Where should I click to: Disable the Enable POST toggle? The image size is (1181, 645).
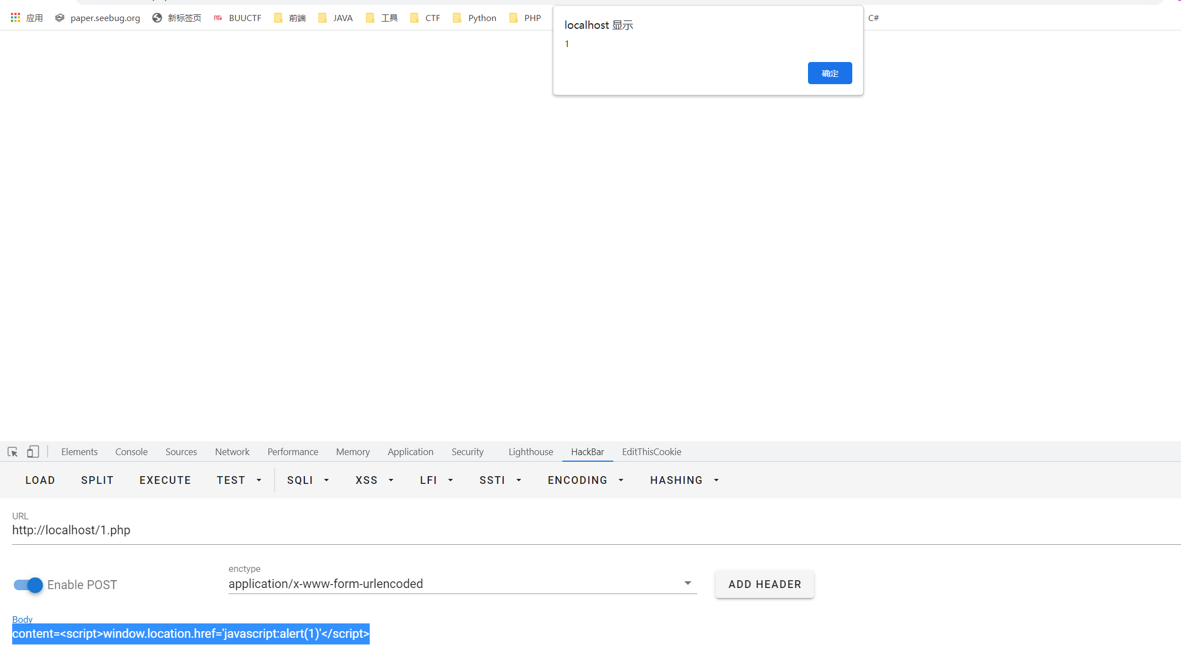27,585
